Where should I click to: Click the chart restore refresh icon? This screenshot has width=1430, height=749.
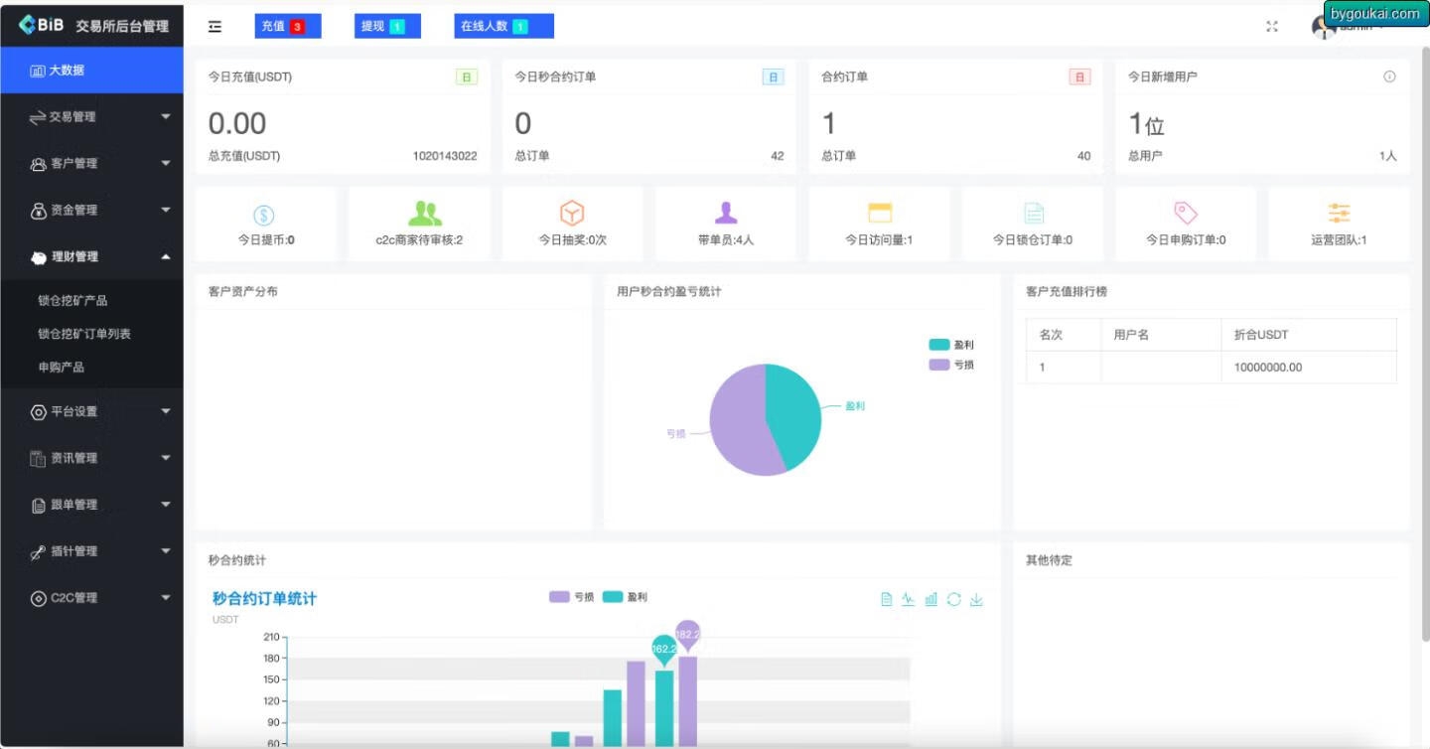point(954,599)
